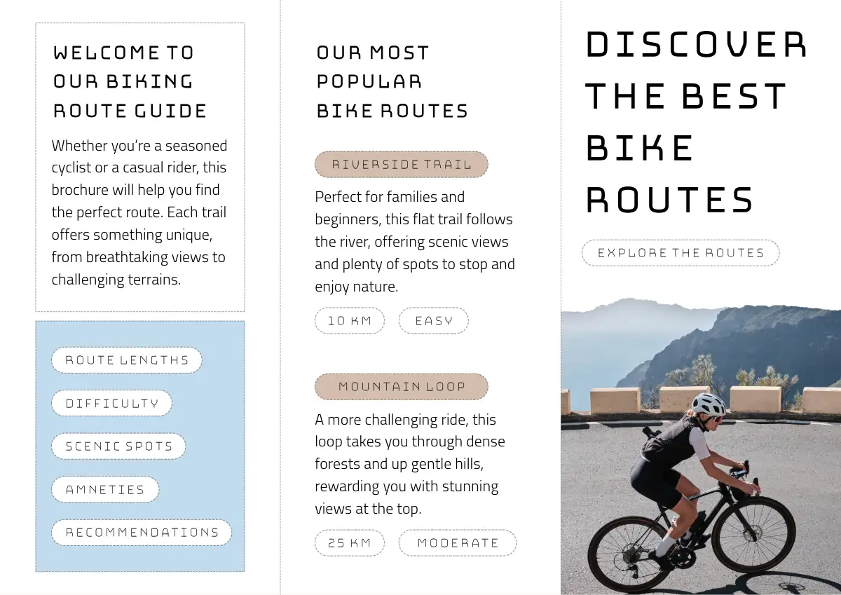The width and height of the screenshot is (841, 595).
Task: Choose the Scenic Spots pill
Action: point(118,446)
